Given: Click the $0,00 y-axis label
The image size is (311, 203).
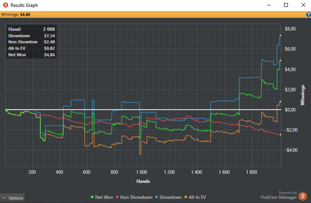Looking at the screenshot, I should coord(290,110).
